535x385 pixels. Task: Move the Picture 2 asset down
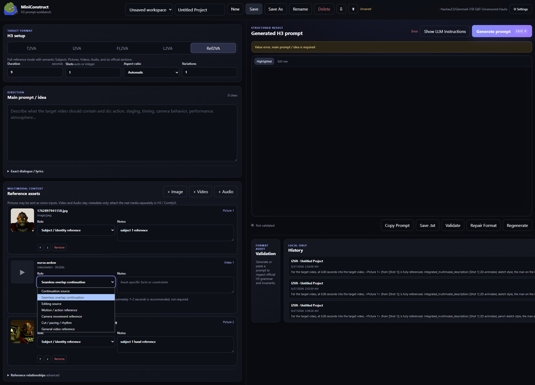click(47, 359)
